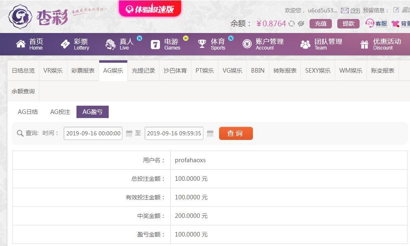
Task: Select the AG娱乐 tab
Action: 113,71
